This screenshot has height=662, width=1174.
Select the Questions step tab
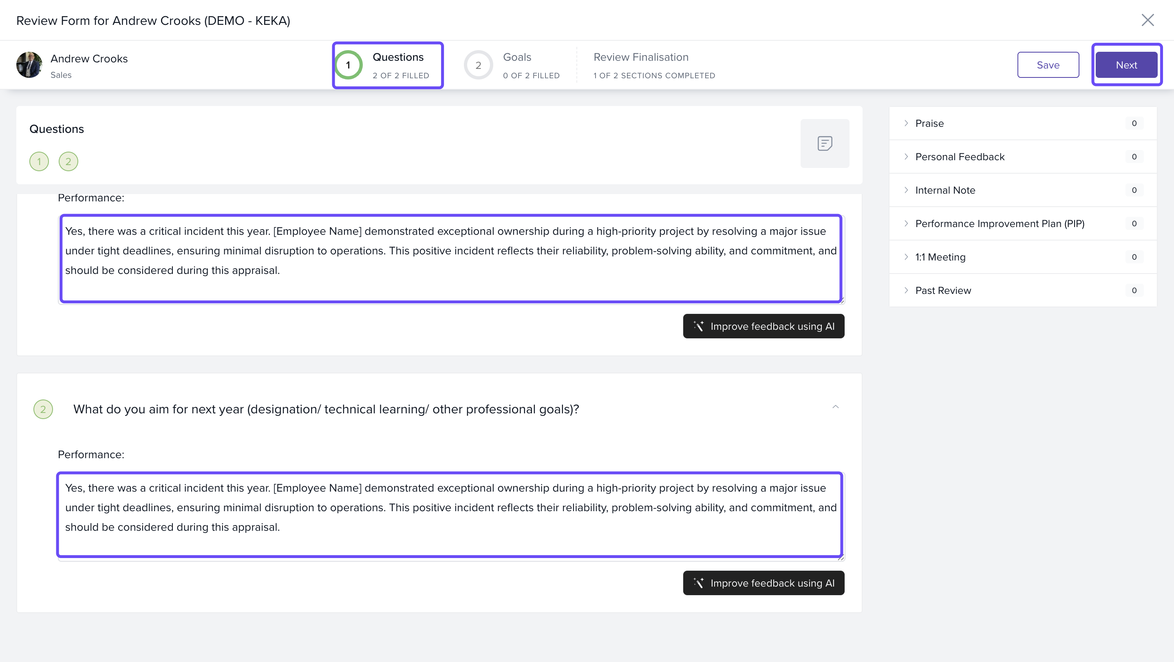coord(388,65)
